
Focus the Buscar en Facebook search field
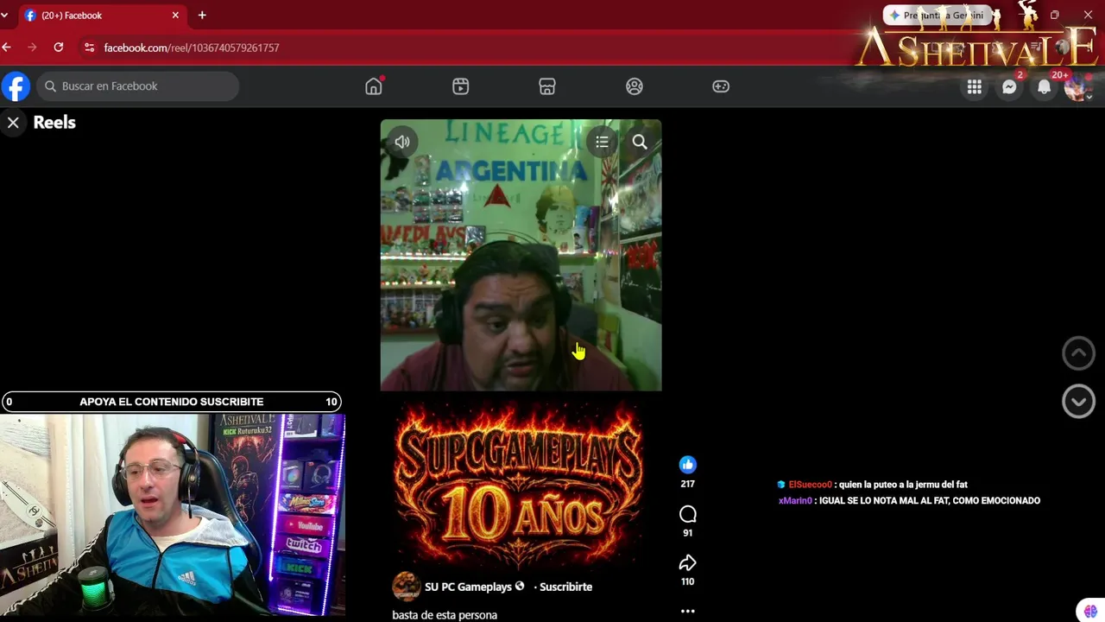[x=137, y=86]
